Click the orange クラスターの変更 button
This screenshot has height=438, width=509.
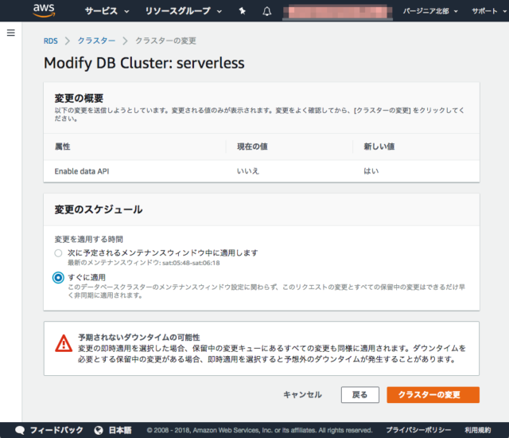coord(433,395)
